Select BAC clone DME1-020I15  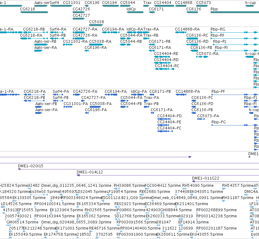pyautogui.click(x=30, y=166)
